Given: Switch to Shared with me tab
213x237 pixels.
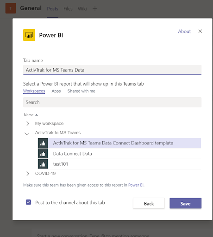Looking at the screenshot, I should (81, 91).
